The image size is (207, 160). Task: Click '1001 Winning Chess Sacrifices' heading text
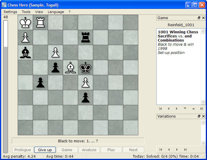(x=178, y=34)
